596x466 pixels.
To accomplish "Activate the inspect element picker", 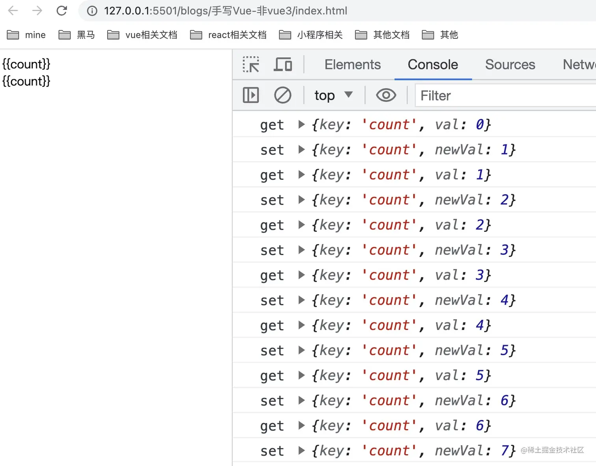I will tap(251, 65).
